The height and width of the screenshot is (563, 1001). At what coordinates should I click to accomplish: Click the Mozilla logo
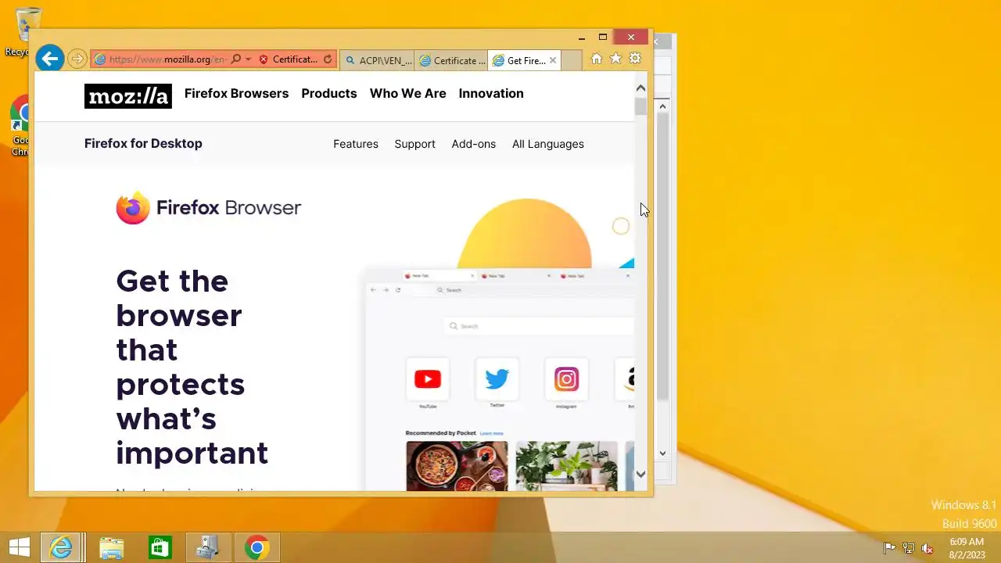128,95
